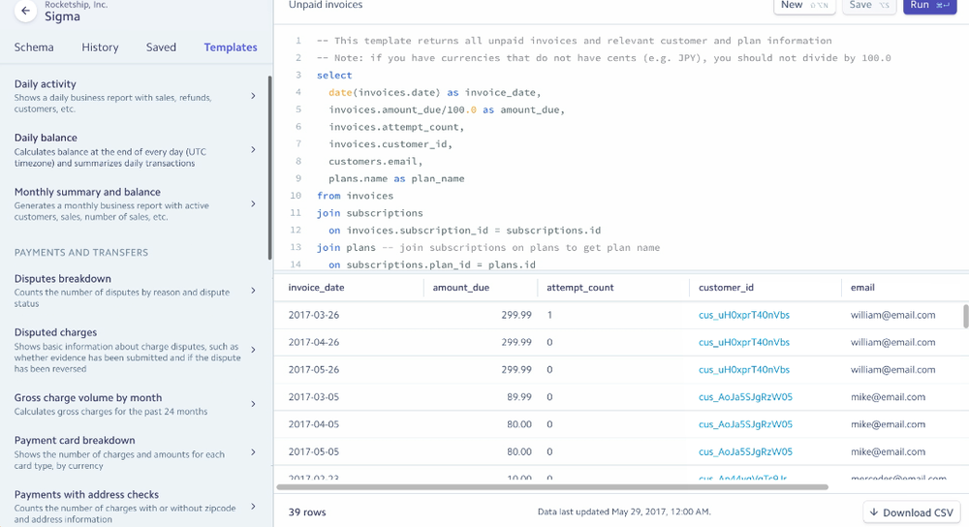
Task: Click the email column header
Action: [862, 288]
